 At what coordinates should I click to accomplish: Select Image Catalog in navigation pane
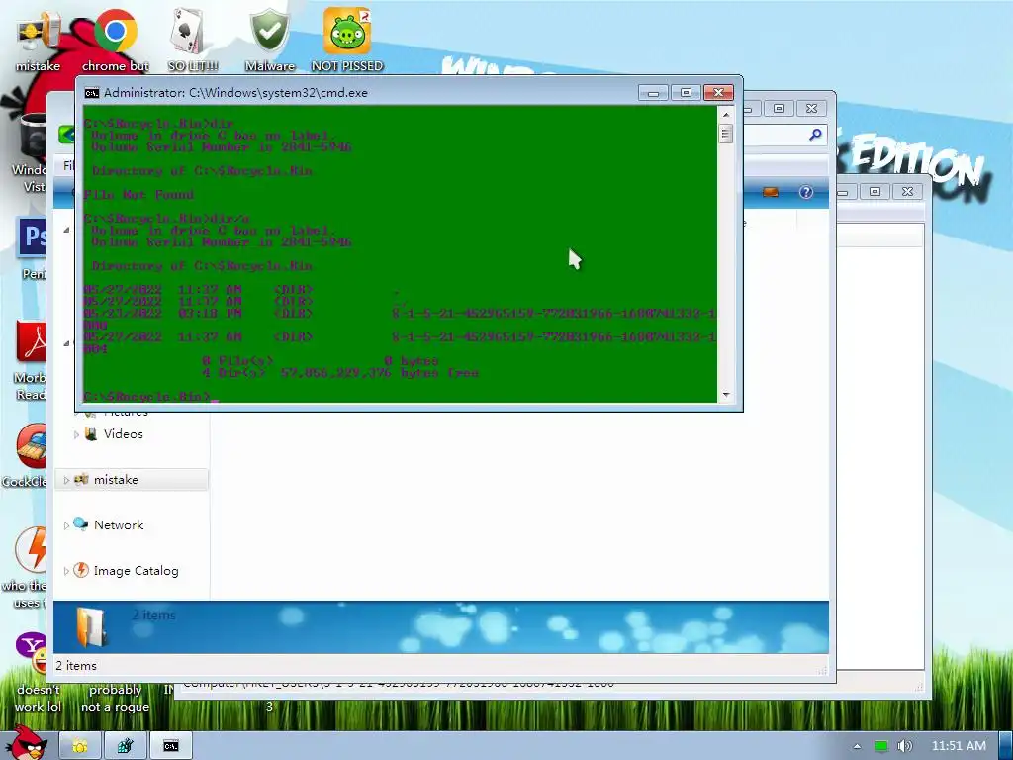point(136,571)
